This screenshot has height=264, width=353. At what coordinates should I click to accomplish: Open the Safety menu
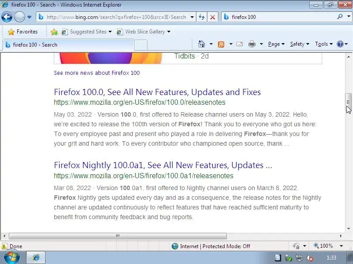pos(300,44)
